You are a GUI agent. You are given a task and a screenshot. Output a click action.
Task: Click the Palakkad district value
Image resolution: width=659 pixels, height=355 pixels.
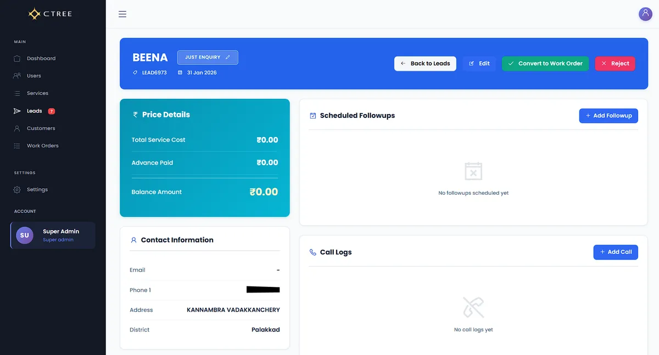pyautogui.click(x=266, y=330)
